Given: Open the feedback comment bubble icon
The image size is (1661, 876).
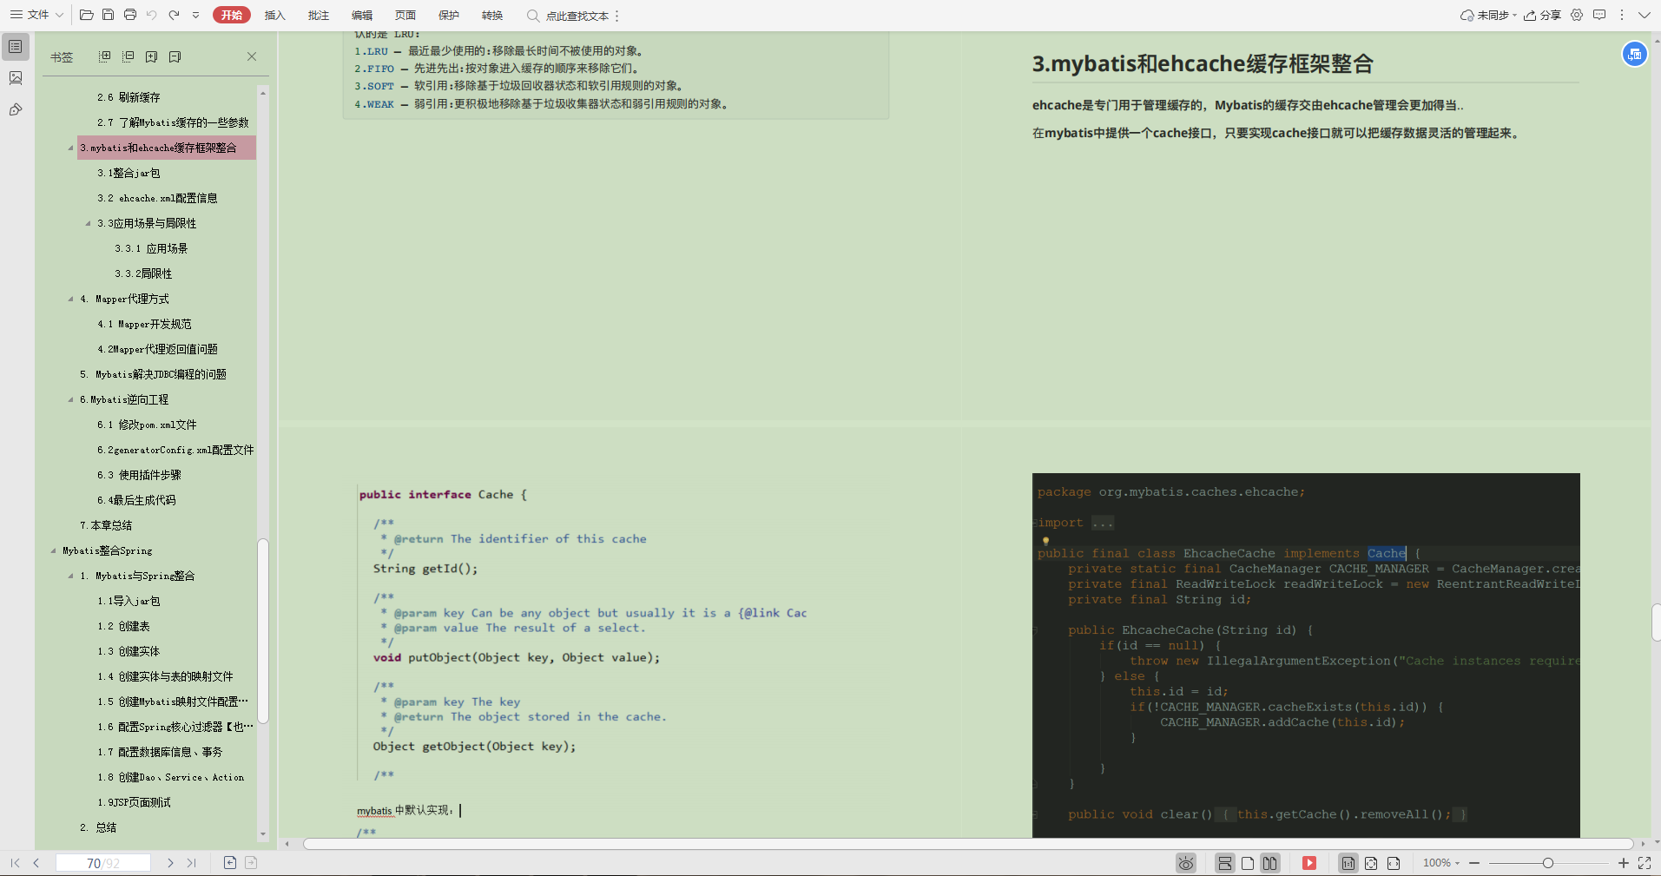Looking at the screenshot, I should point(1599,15).
